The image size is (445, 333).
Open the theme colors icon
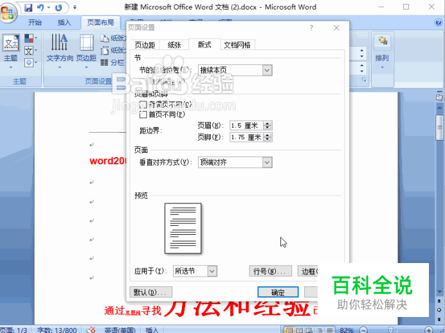coord(29,38)
